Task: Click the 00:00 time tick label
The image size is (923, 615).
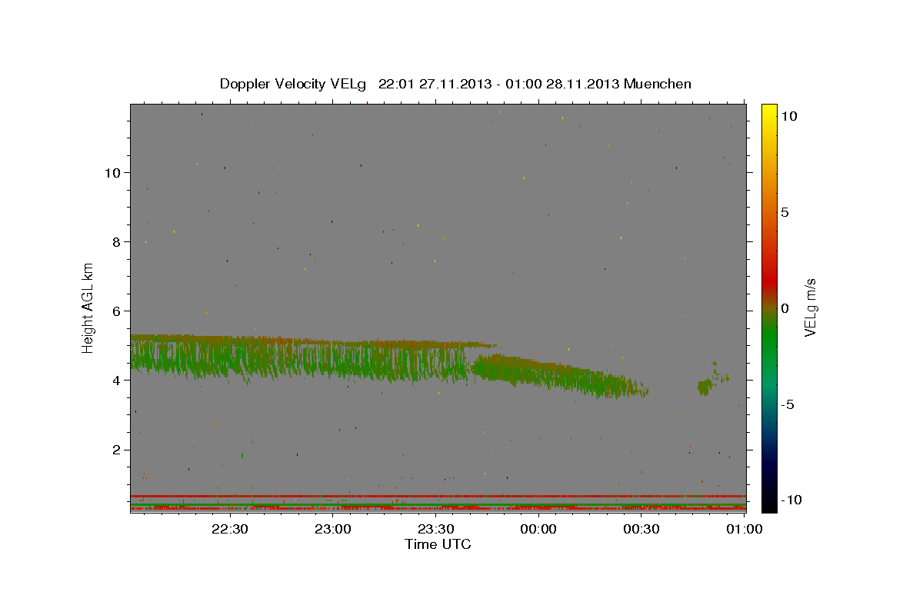Action: [x=538, y=529]
